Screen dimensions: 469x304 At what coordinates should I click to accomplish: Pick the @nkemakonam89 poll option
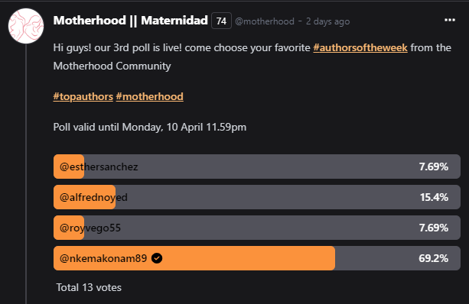tap(257, 258)
